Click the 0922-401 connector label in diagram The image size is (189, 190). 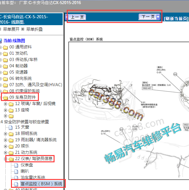click(x=147, y=88)
